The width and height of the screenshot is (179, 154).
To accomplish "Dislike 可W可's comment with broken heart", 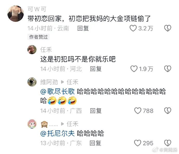I will 168,28.
